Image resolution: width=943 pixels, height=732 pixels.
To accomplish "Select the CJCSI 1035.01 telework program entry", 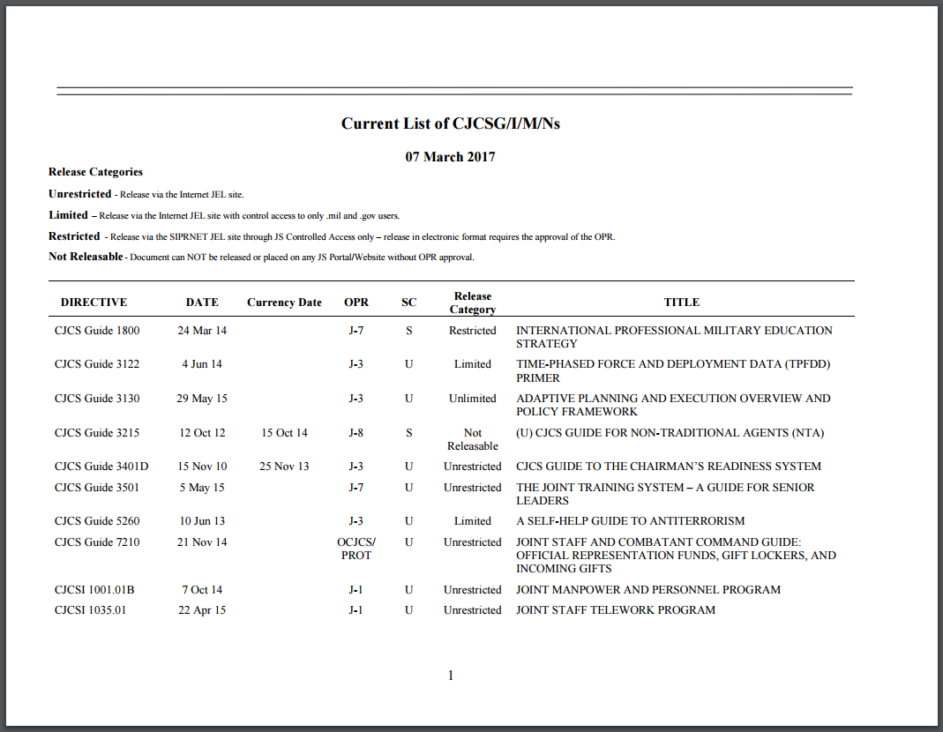I will pyautogui.click(x=93, y=609).
